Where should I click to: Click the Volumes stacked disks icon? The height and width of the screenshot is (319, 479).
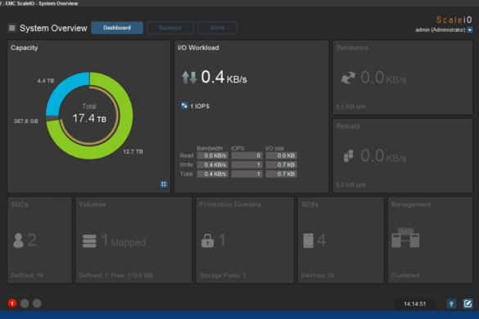point(89,240)
